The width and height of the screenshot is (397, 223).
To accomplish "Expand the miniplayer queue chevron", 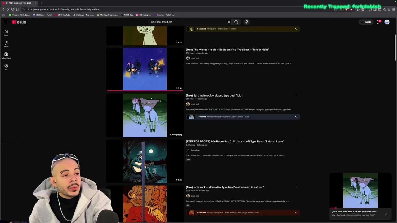I will point(386,214).
